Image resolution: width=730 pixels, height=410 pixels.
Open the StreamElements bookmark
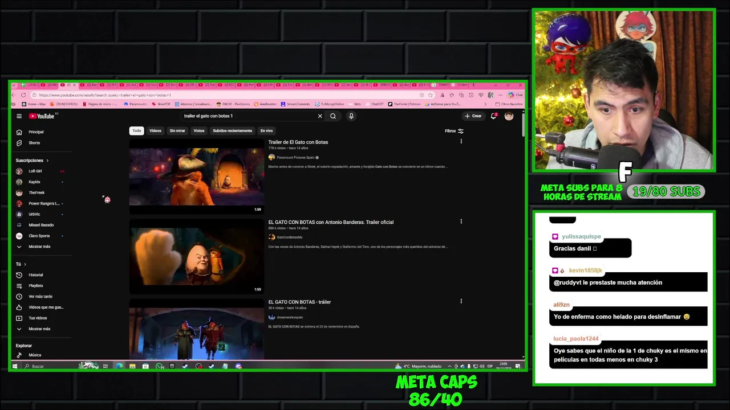[295, 104]
